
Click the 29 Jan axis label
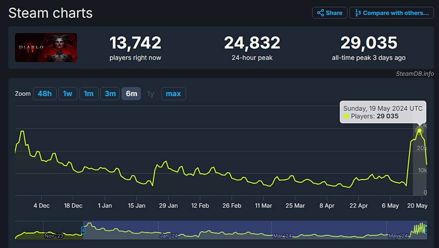tap(168, 206)
